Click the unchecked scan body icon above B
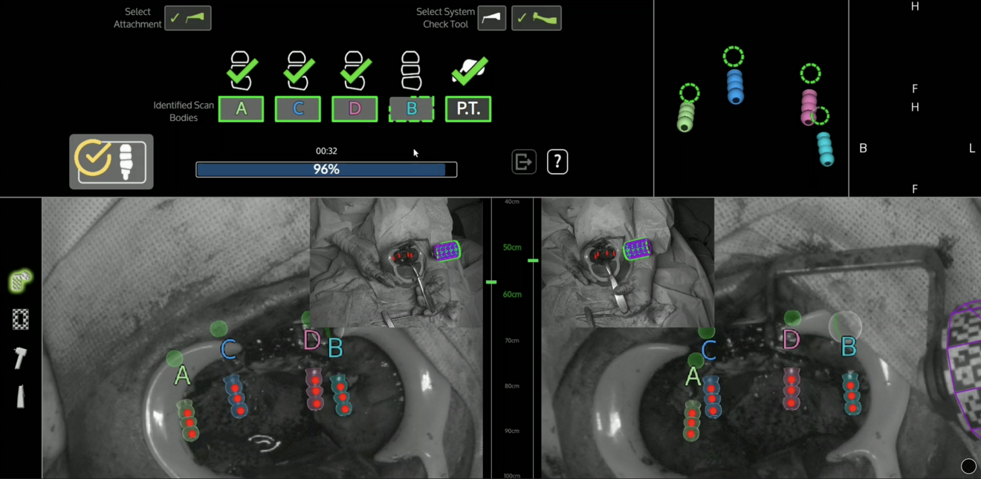The image size is (981, 479). pos(411,71)
